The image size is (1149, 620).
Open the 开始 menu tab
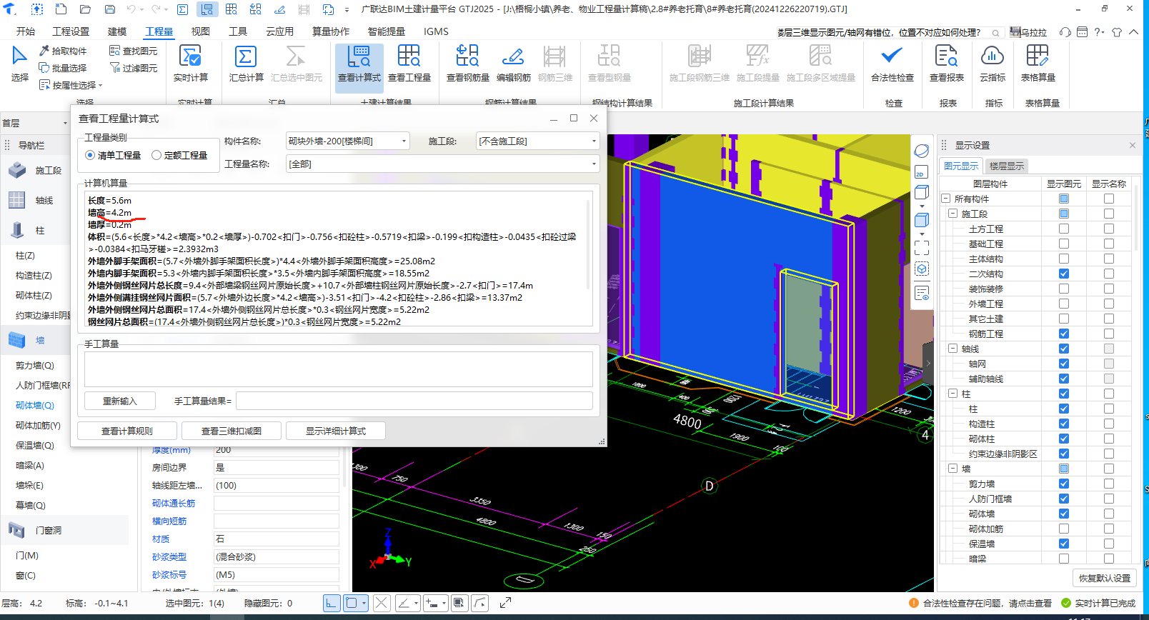click(x=26, y=31)
